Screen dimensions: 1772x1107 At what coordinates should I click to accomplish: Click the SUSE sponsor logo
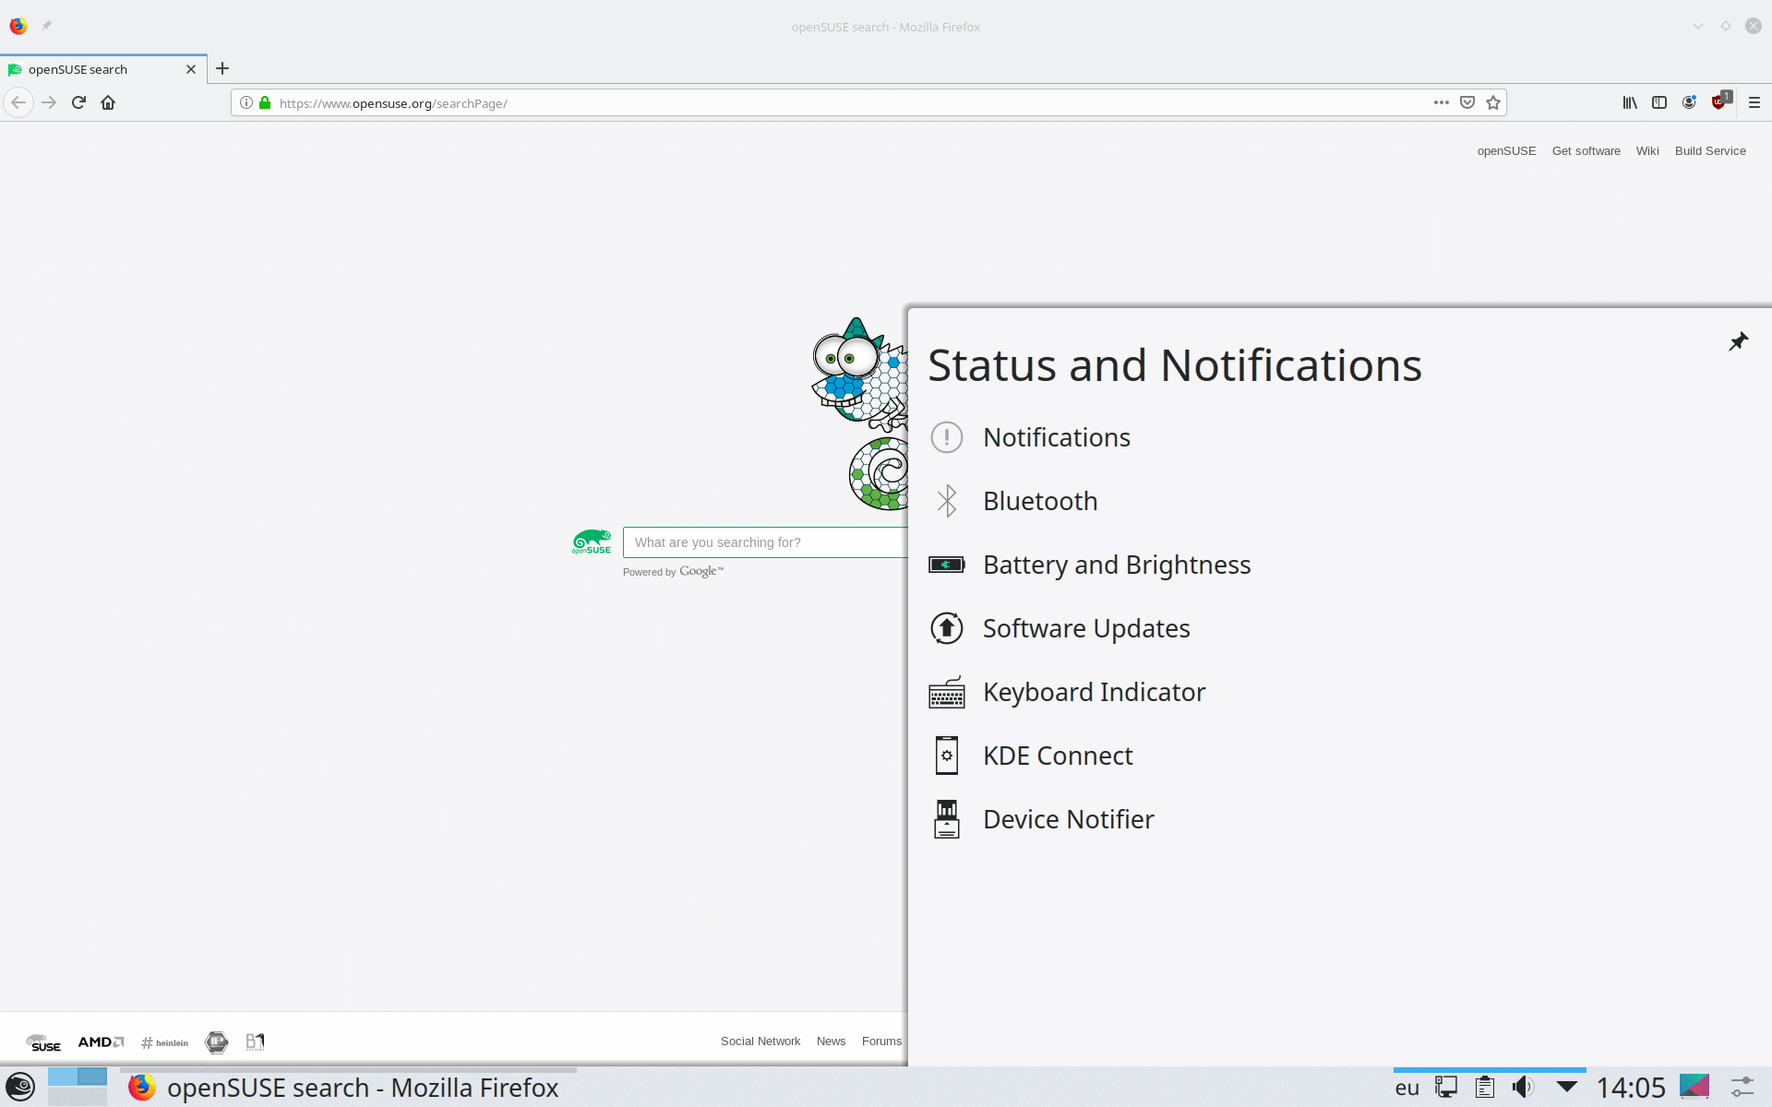coord(43,1042)
